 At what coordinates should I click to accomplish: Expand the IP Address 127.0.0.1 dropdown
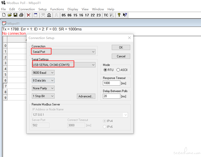pyautogui.click(x=125, y=115)
